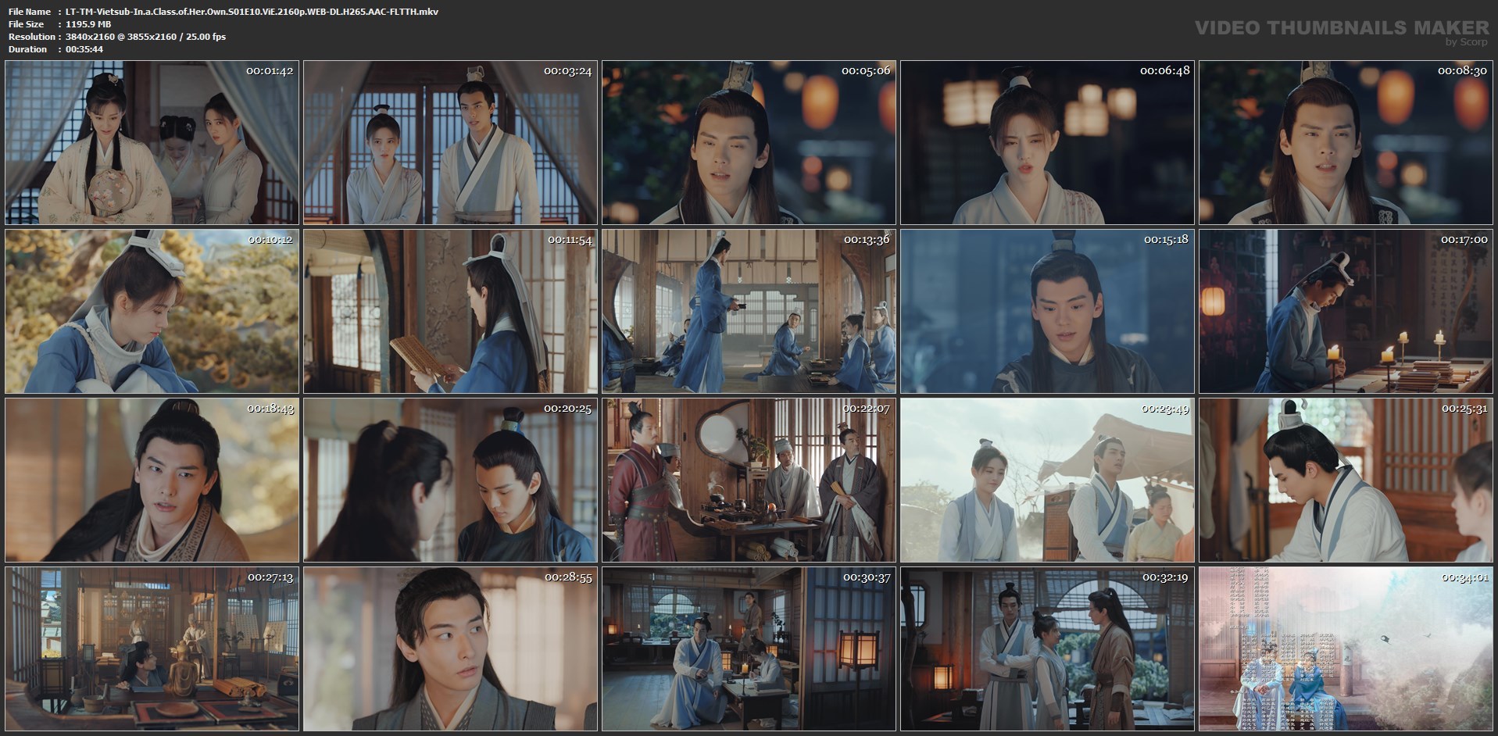Pick the 00:23:49 video frame
This screenshot has height=736, width=1498.
tap(1047, 481)
